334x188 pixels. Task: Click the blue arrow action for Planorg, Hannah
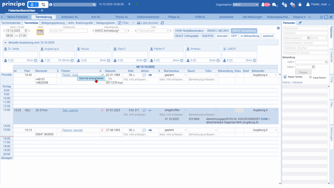pos(150,130)
